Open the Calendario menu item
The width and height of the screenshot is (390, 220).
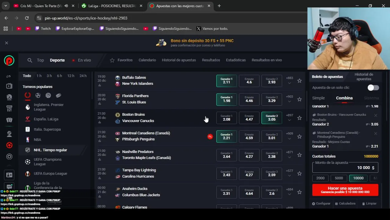pos(147,60)
